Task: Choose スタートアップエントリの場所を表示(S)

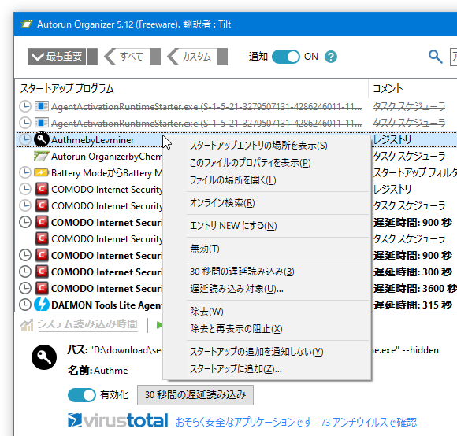Action: 258,146
